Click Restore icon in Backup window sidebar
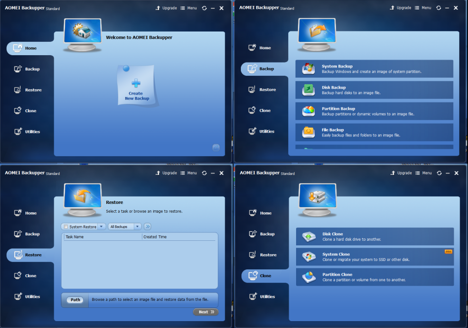 [252, 89]
